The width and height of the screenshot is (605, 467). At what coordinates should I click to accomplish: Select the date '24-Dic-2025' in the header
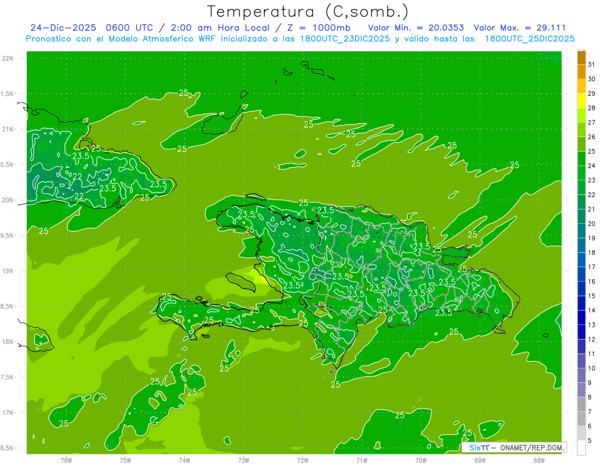click(x=63, y=28)
